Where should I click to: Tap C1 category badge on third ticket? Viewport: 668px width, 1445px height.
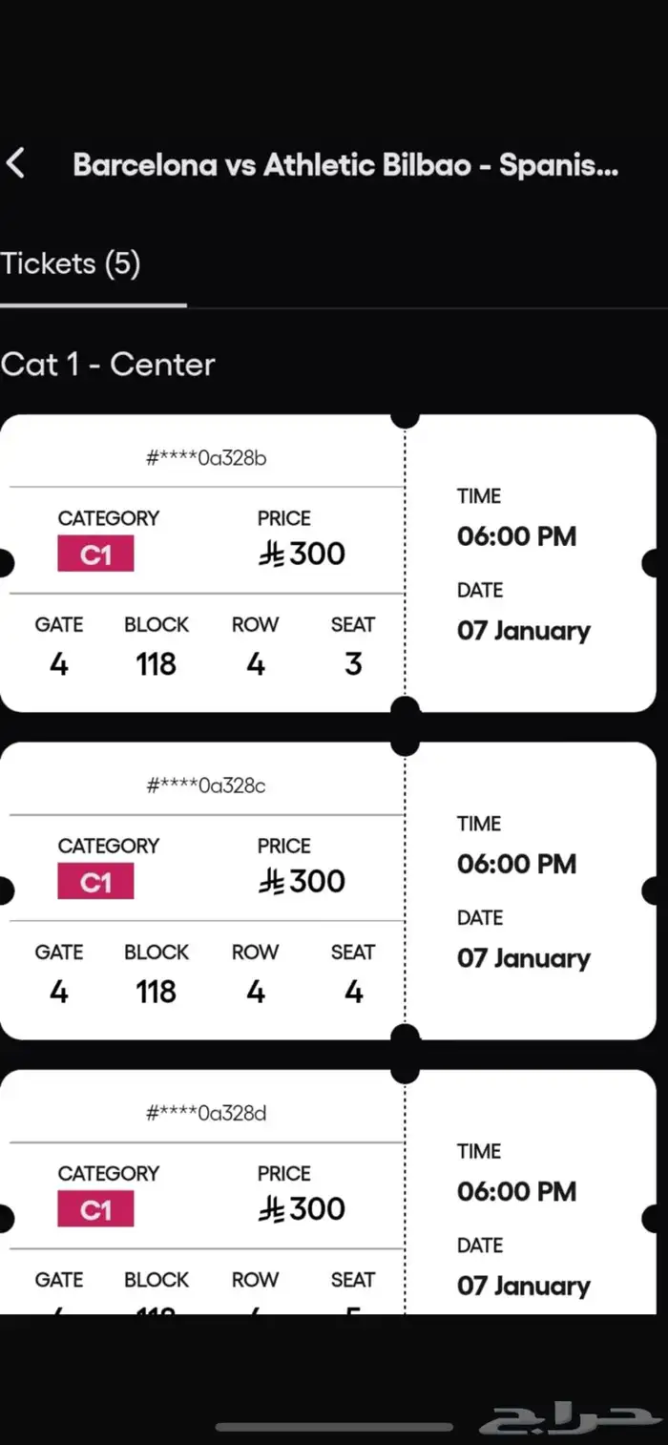95,1208
